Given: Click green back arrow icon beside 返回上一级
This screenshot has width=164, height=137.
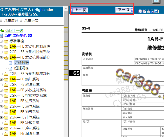Looking at the screenshot, I should (x=2, y=31).
